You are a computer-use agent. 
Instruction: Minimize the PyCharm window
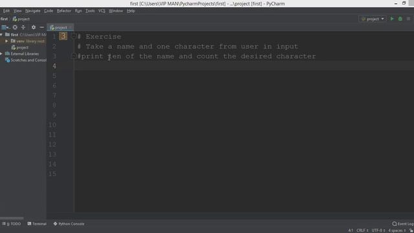395,3
